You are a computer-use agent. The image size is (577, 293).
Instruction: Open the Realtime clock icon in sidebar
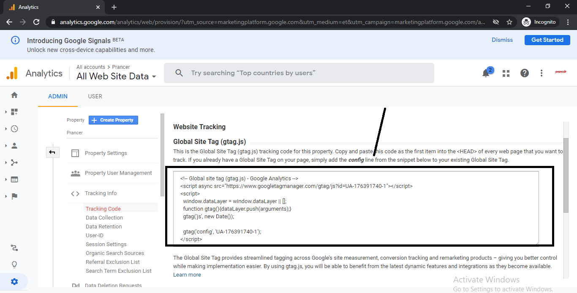coord(14,129)
